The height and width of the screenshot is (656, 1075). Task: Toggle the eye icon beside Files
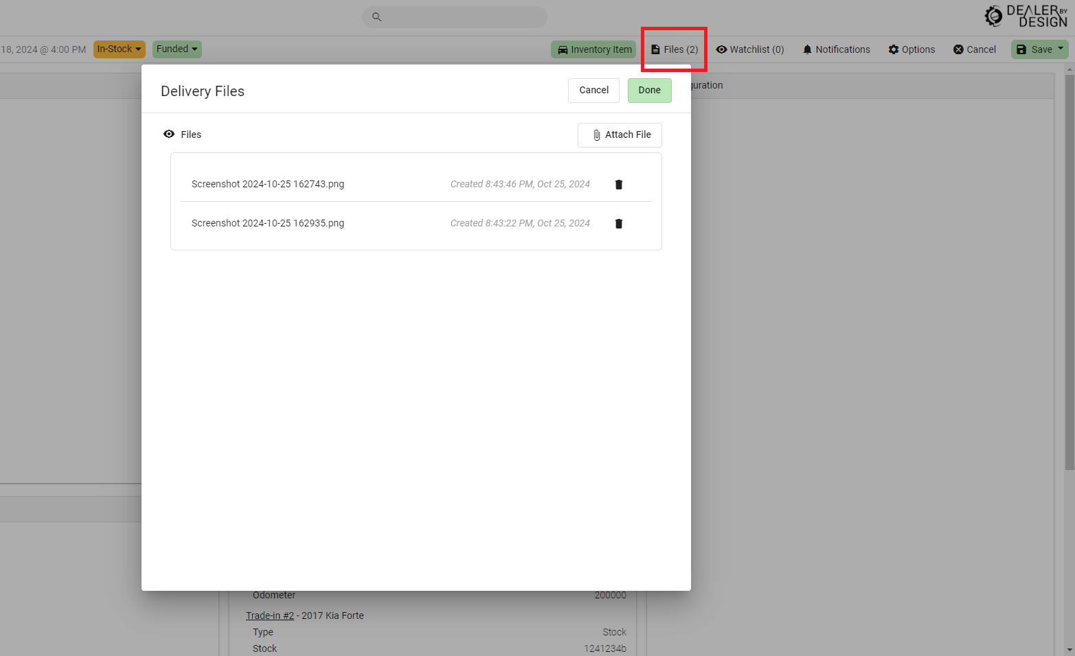[169, 134]
